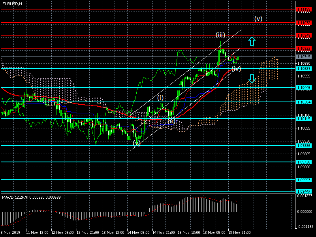Image resolution: width=316 pixels, height=237 pixels.
Task: Select wave label (iv) on the chart
Action: click(236, 69)
